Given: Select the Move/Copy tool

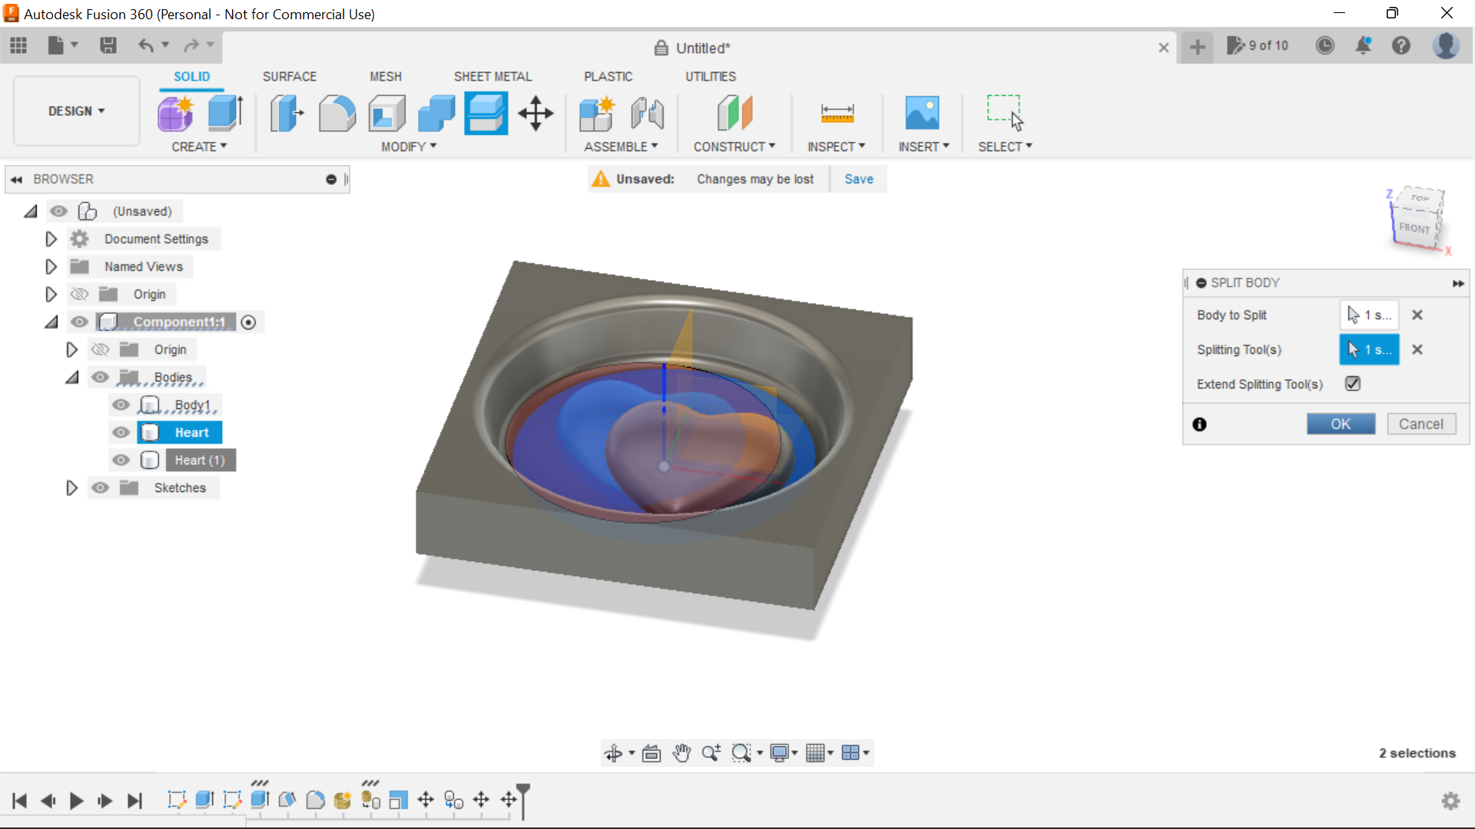Looking at the screenshot, I should pyautogui.click(x=535, y=113).
